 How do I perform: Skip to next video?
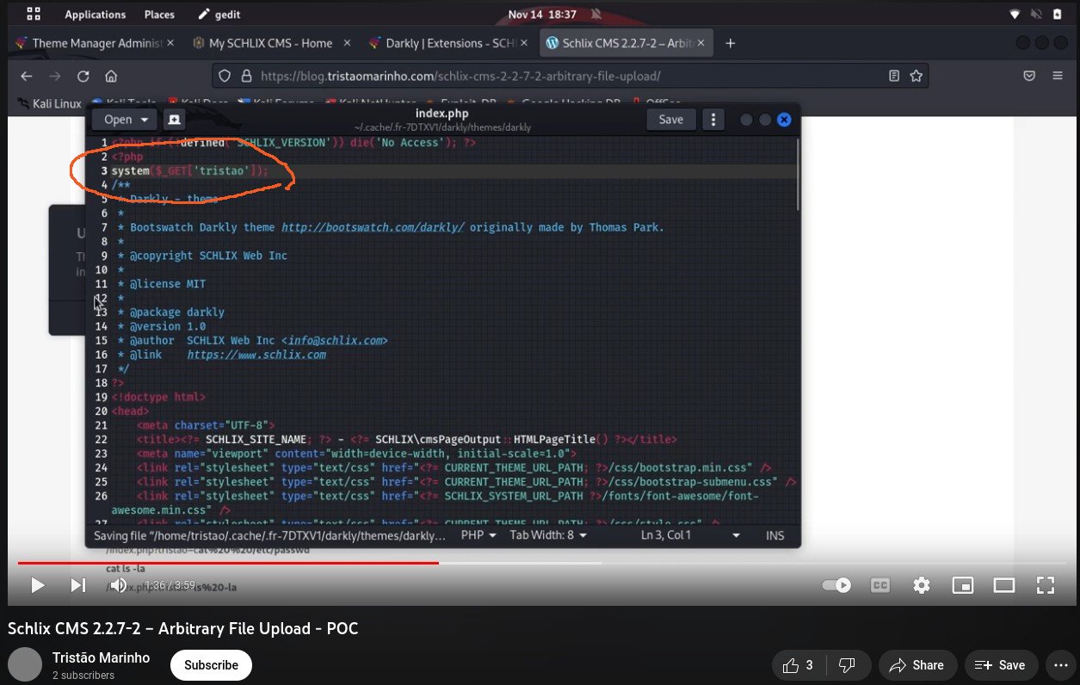(x=77, y=585)
